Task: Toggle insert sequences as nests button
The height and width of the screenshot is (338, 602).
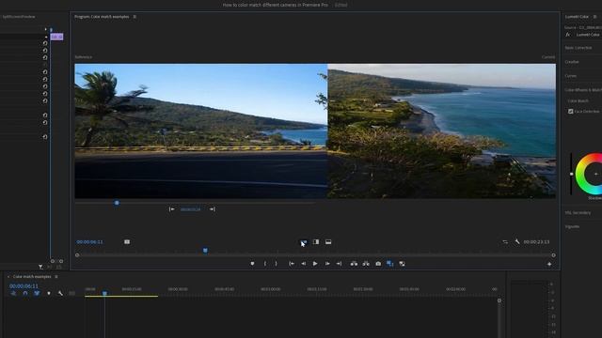Action: coord(13,294)
